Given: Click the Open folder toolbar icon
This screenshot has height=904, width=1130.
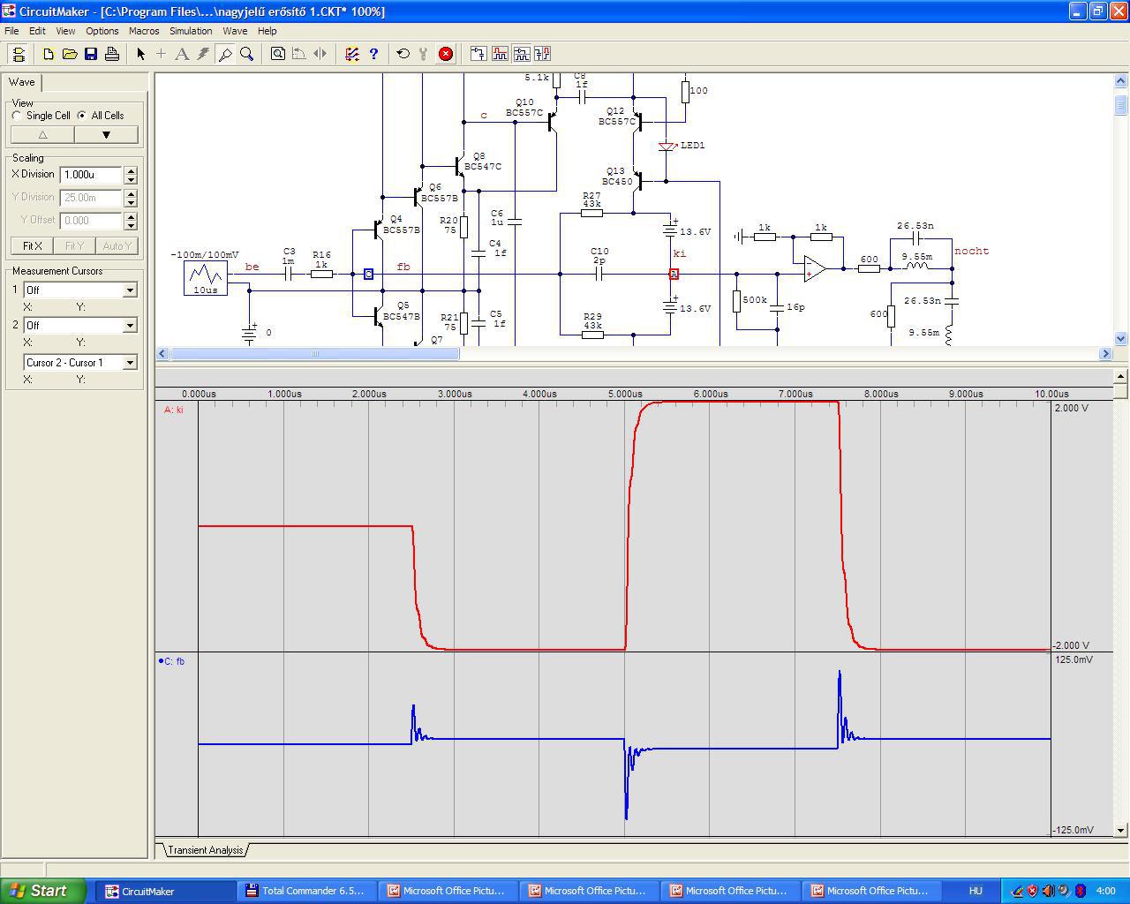Looking at the screenshot, I should [70, 54].
